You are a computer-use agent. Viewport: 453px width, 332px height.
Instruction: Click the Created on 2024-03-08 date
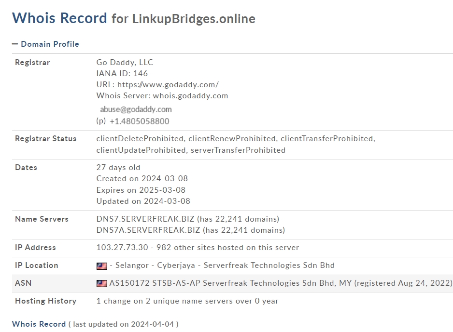coord(142,179)
